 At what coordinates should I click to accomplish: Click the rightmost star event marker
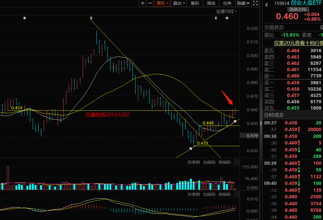click(227, 18)
